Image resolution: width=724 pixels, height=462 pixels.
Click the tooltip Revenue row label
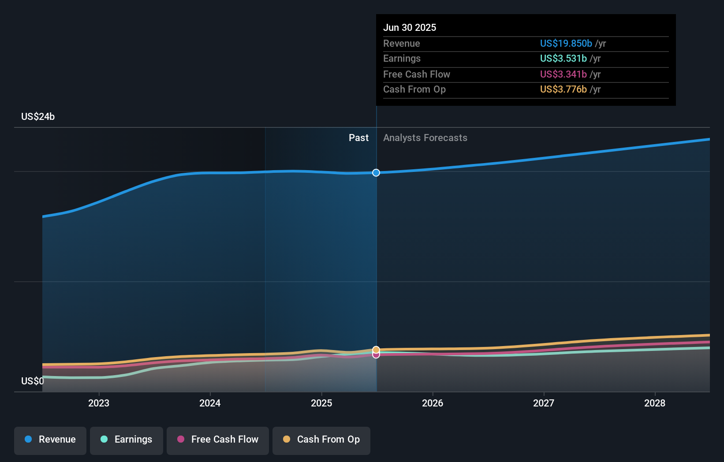pos(402,43)
